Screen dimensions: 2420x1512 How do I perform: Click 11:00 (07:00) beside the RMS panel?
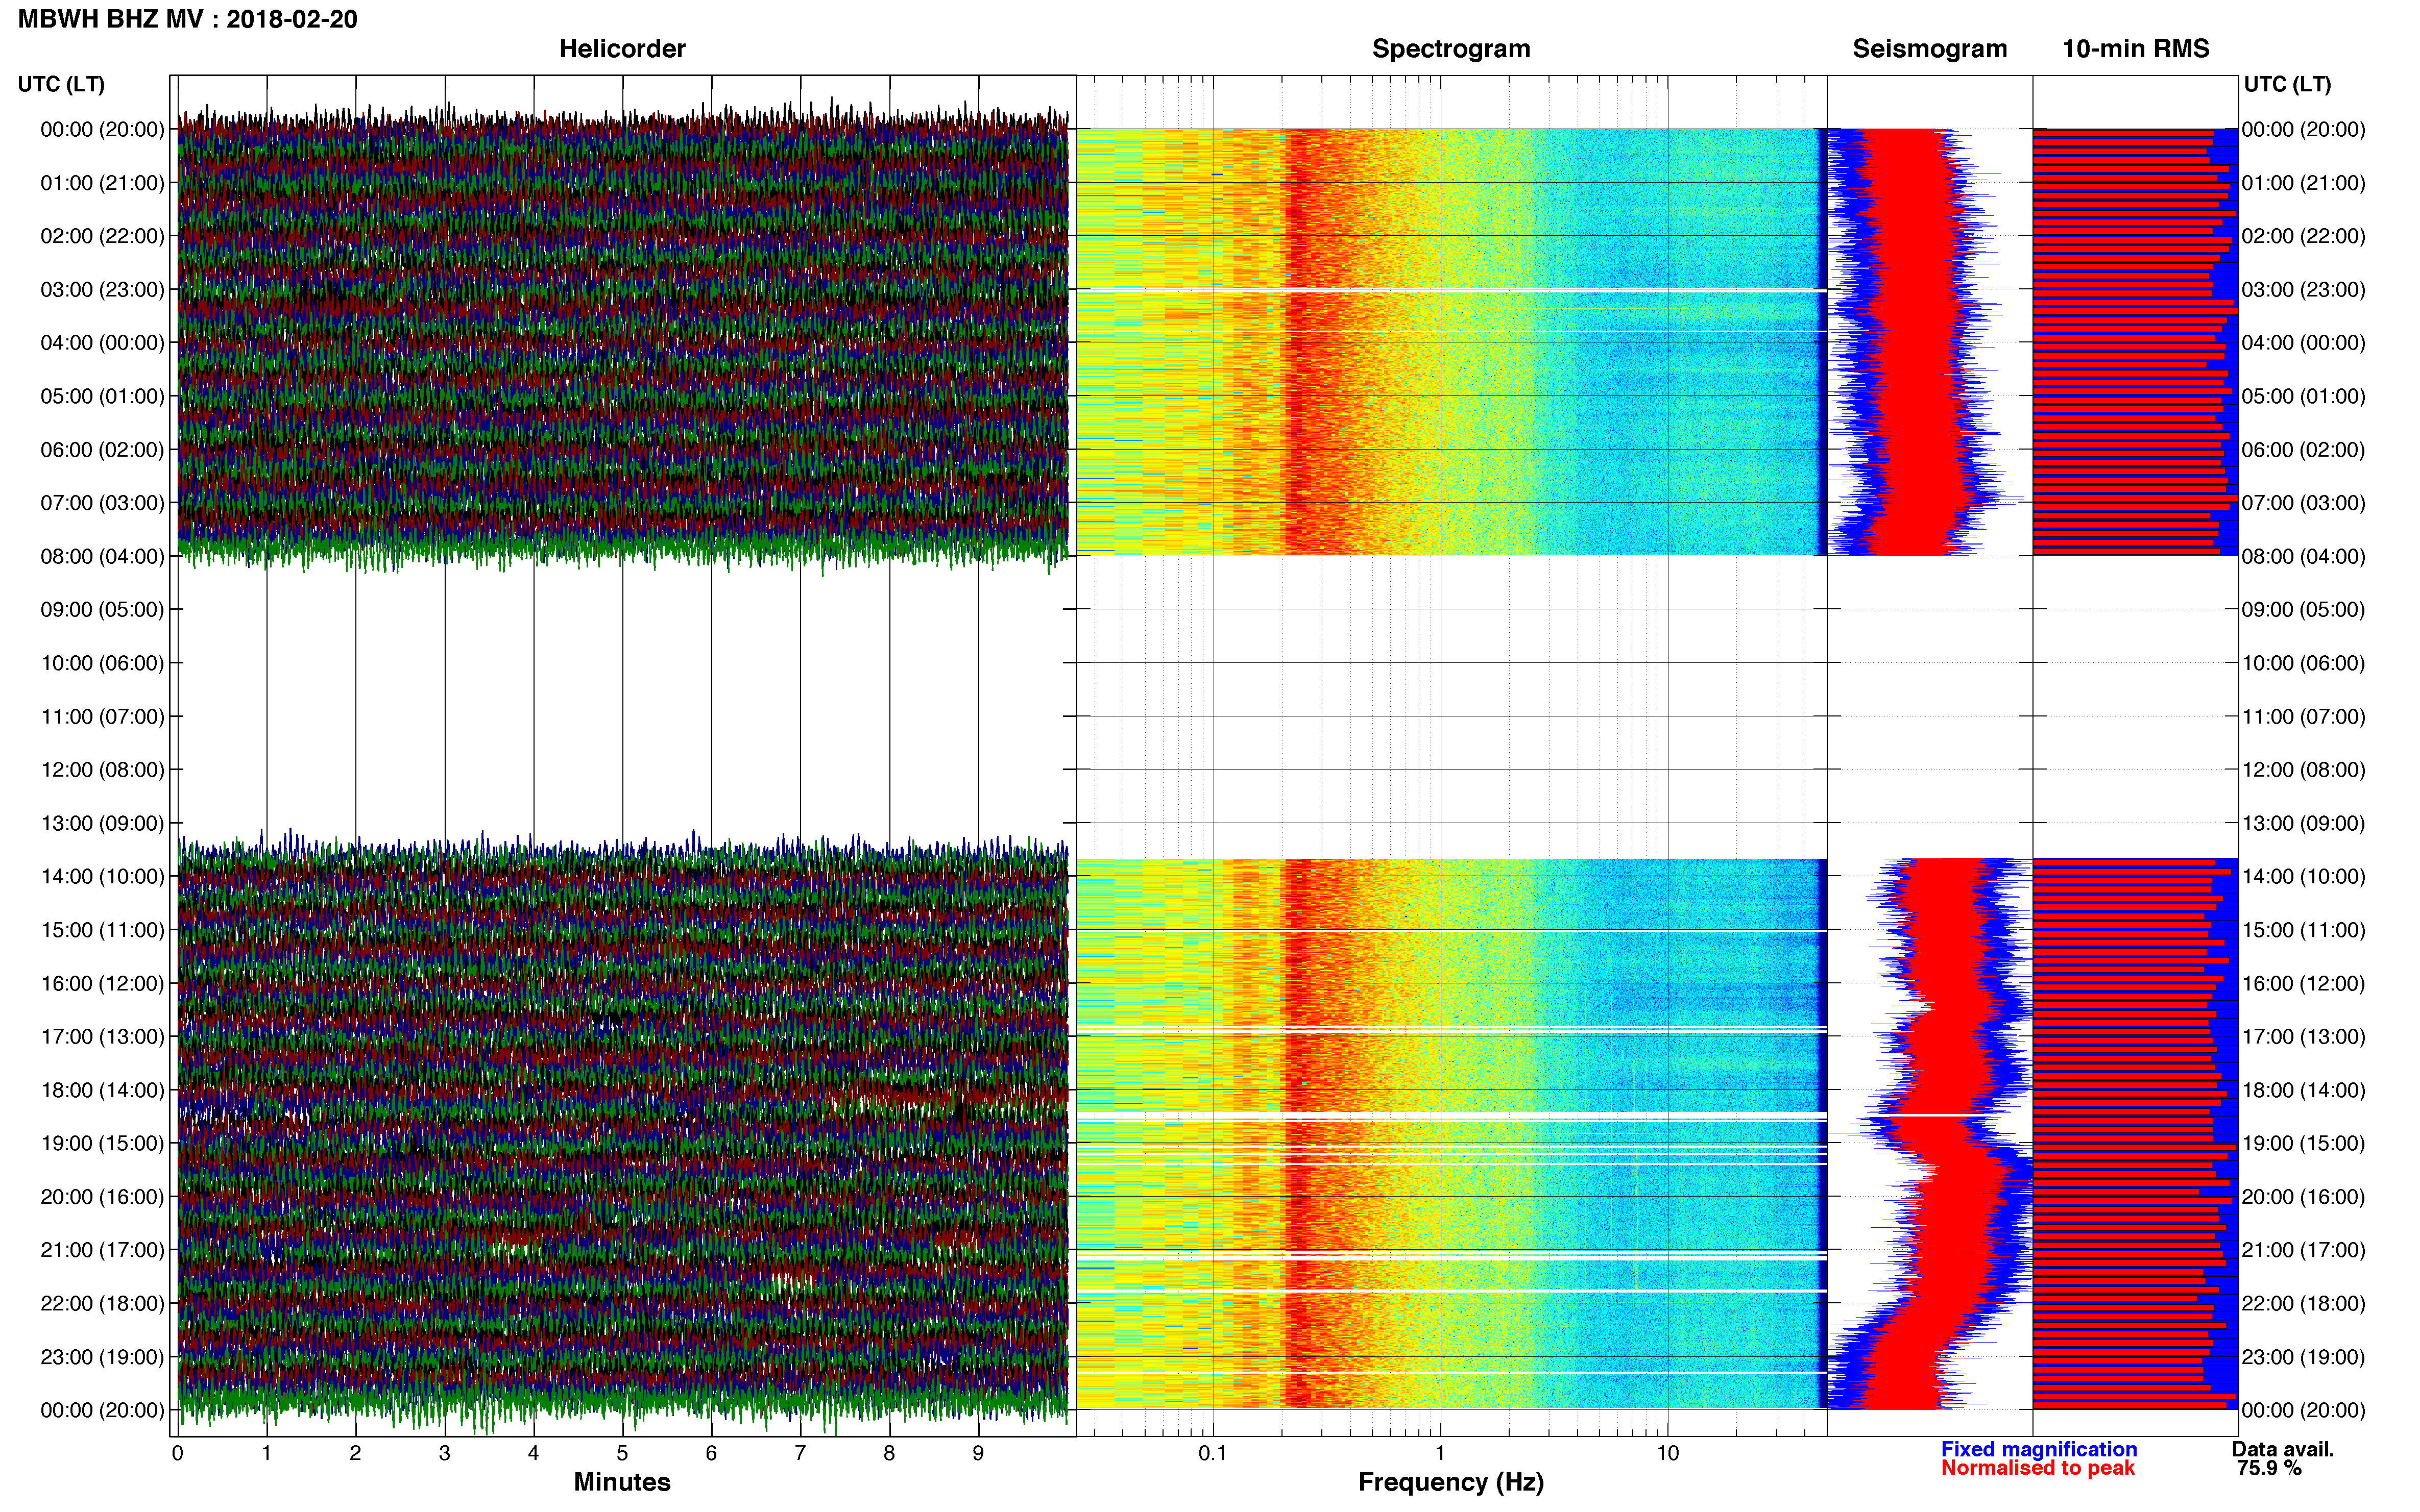[x=2303, y=717]
